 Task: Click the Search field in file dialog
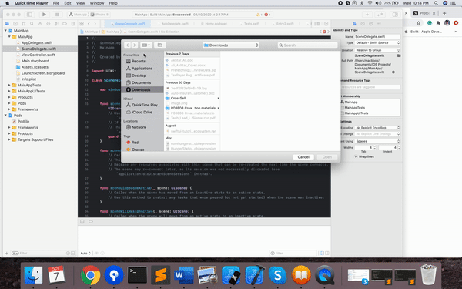307,45
